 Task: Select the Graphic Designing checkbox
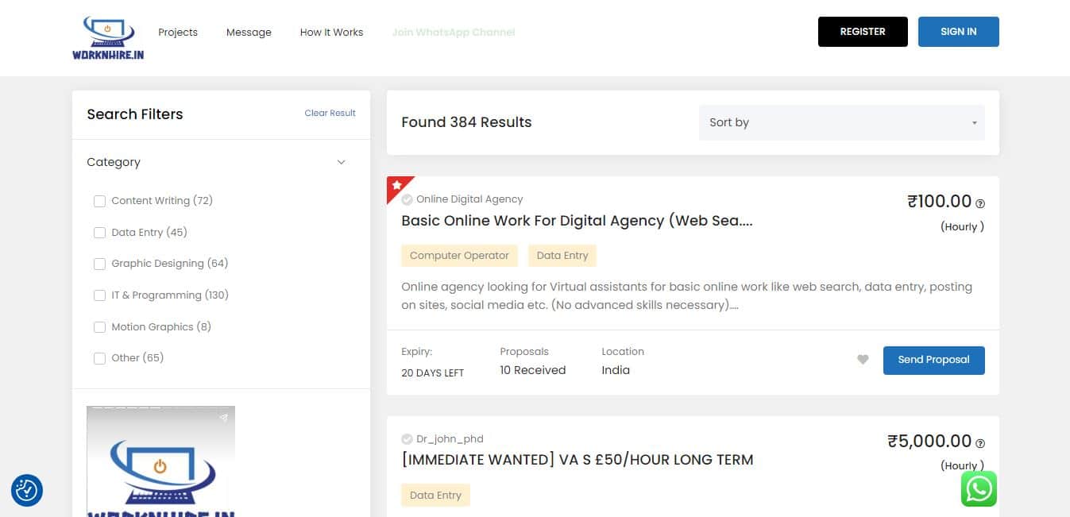(x=99, y=264)
